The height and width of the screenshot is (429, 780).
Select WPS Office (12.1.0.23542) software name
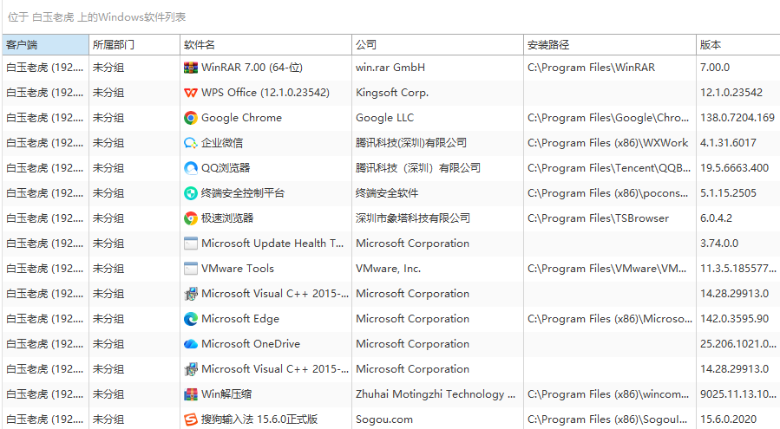[x=265, y=93]
